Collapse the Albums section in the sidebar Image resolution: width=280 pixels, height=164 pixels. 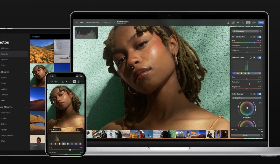click(27, 72)
